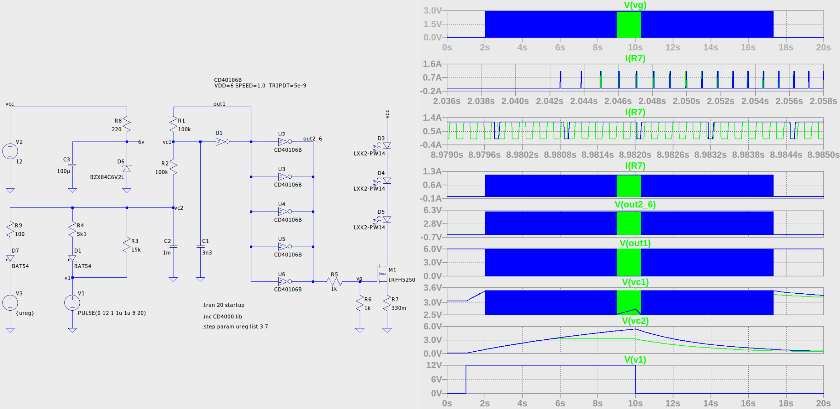Select the vc1 net label
Screen dimensions: 840x409
[x=167, y=142]
